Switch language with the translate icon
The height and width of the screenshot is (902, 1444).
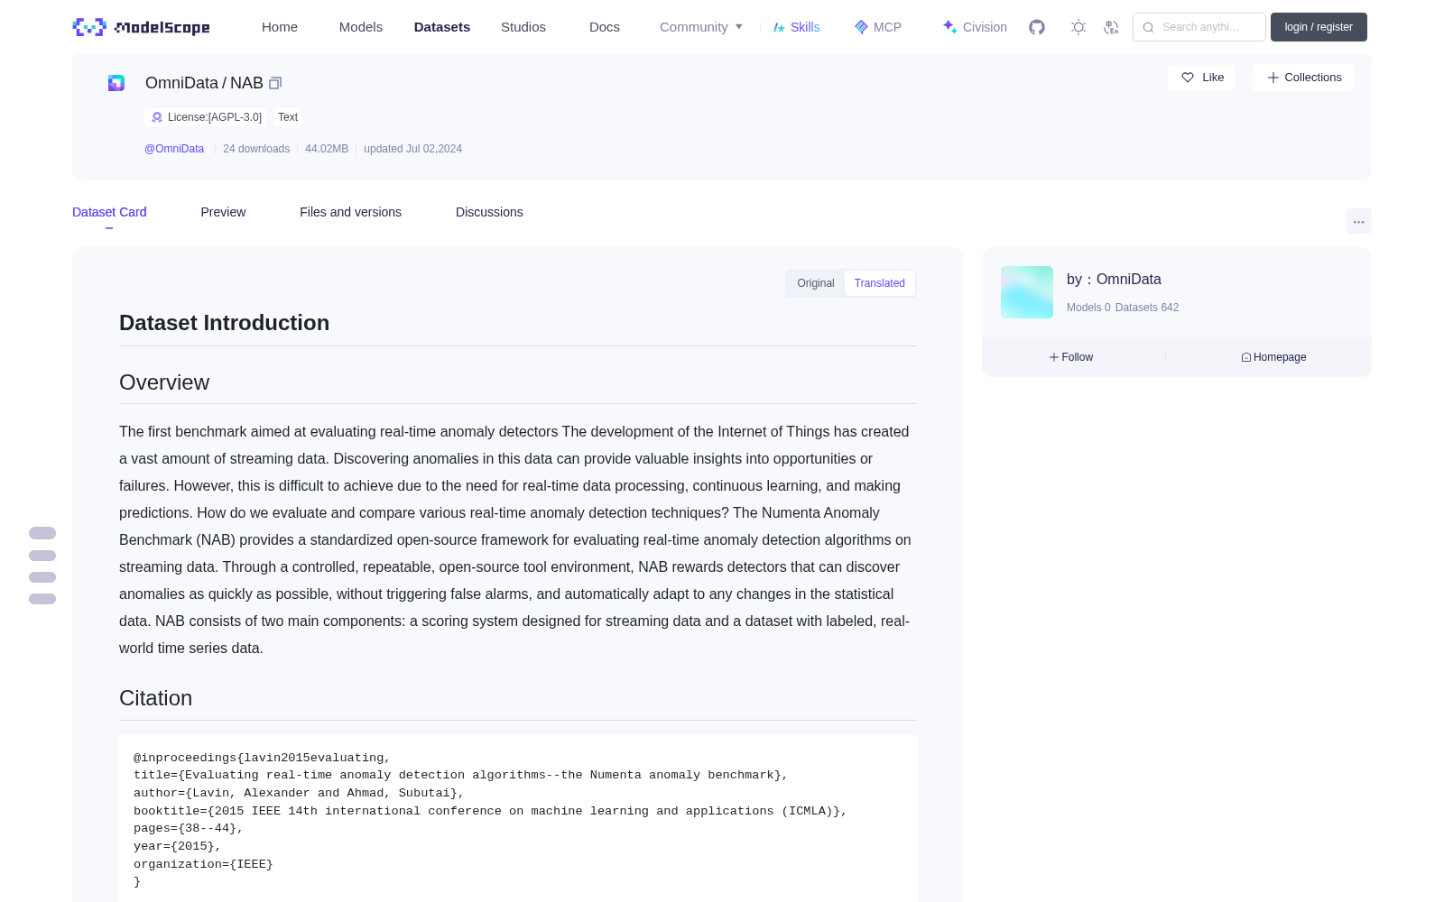(x=1112, y=27)
